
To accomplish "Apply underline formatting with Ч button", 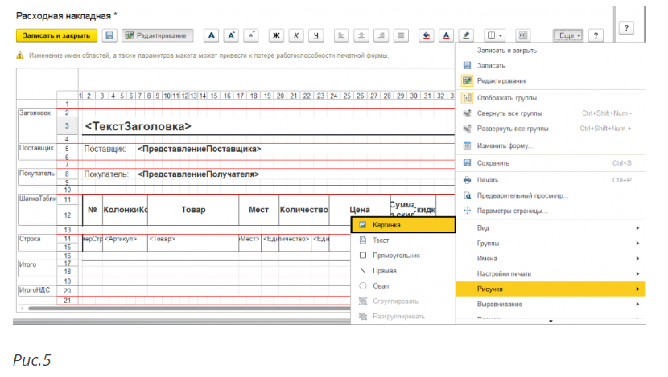I will tap(316, 36).
